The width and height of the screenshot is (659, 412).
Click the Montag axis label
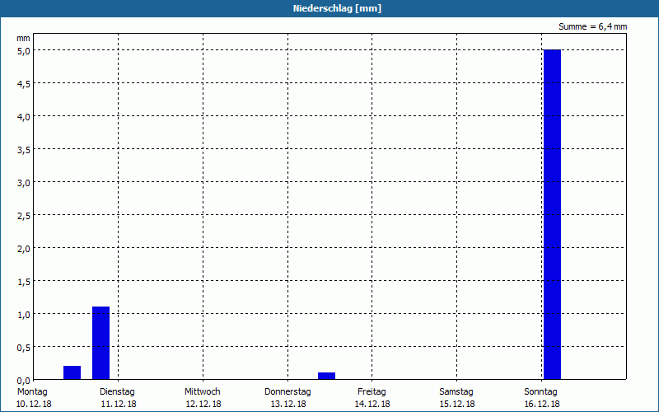[x=32, y=392]
